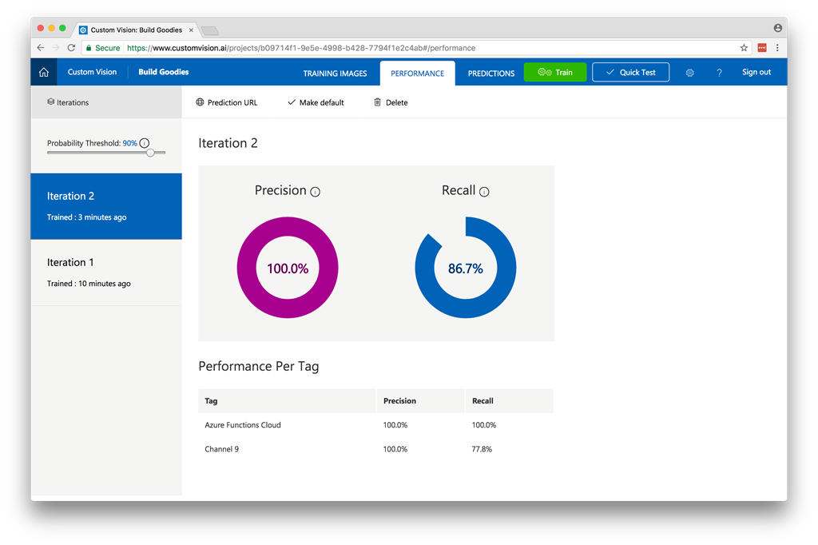Click the Probability Threshold info icon
The image size is (818, 545).
click(x=145, y=143)
